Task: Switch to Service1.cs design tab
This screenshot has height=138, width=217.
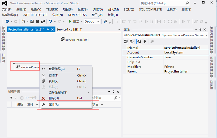Action: click(x=69, y=29)
